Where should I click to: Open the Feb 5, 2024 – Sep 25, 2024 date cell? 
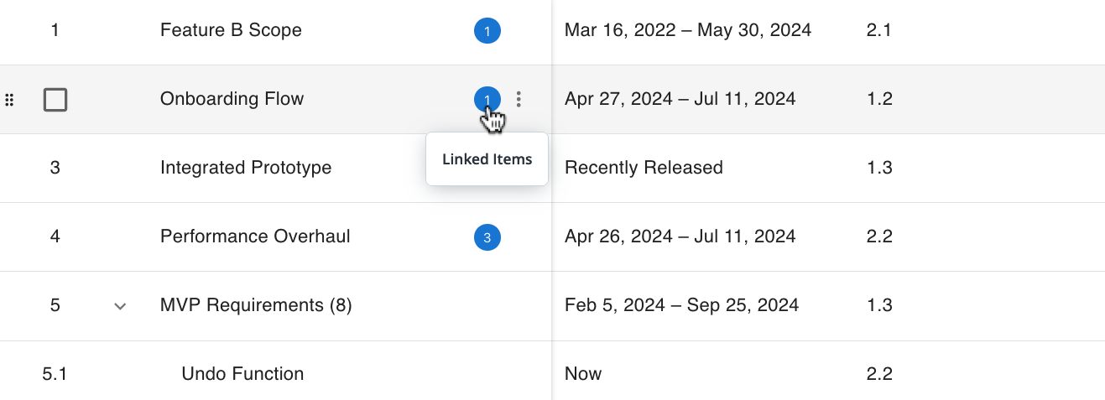click(681, 306)
